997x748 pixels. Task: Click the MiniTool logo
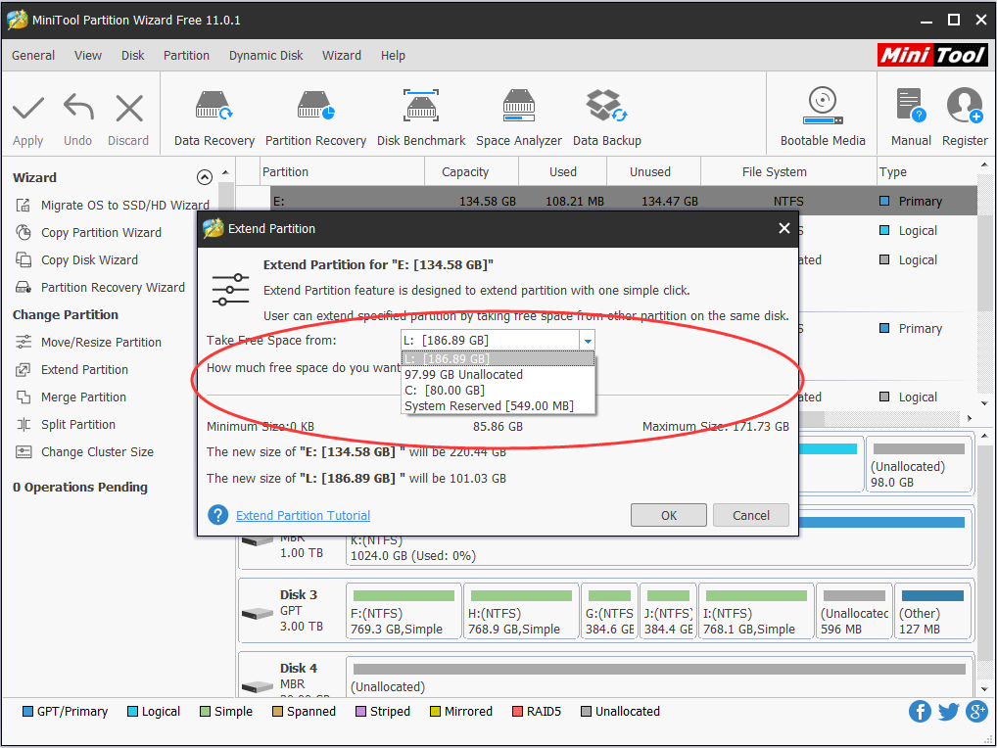(x=932, y=55)
